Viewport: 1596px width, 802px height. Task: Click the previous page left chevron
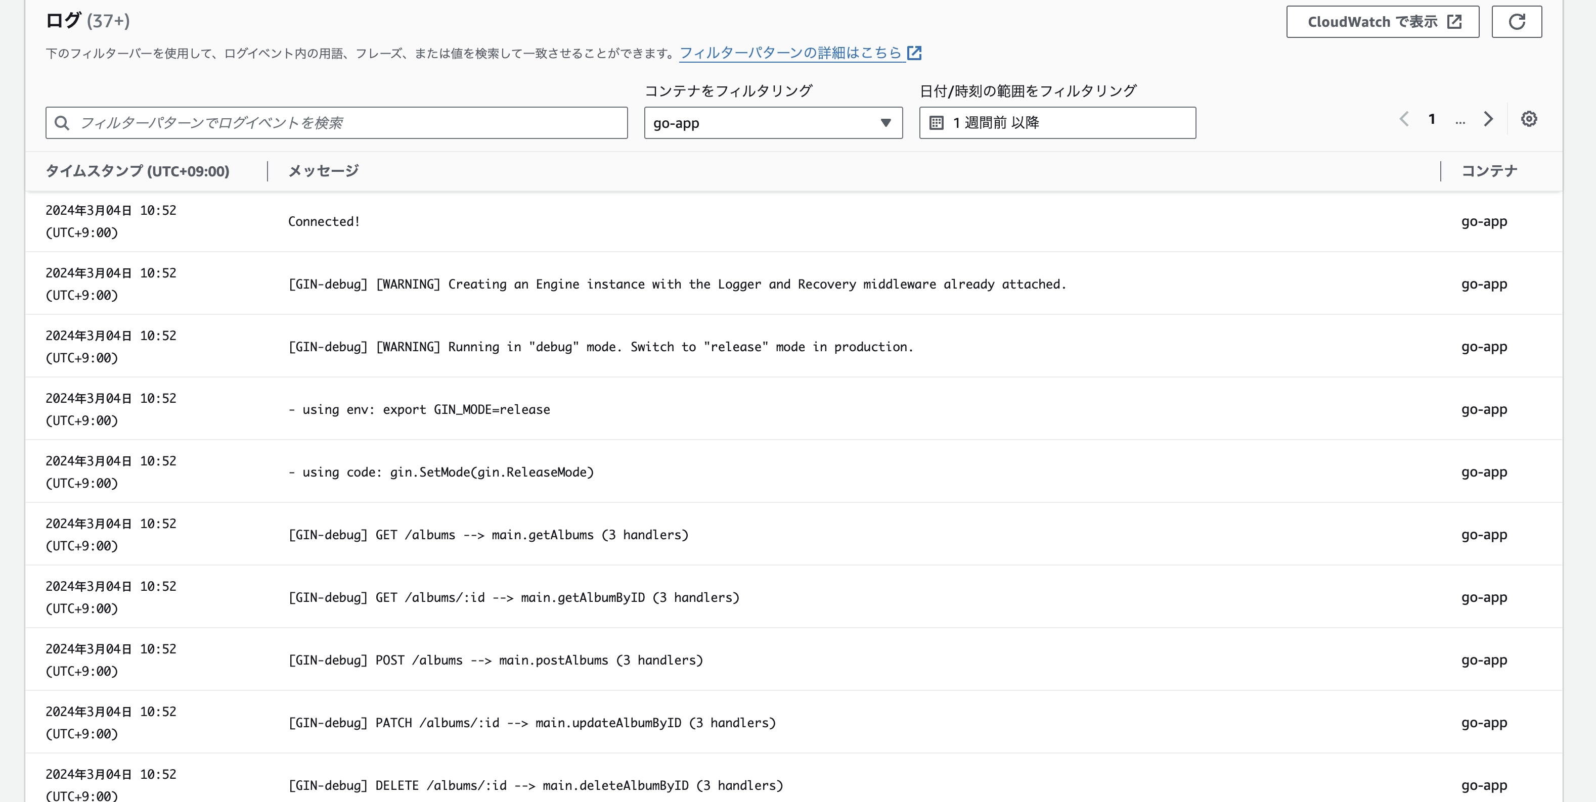click(x=1403, y=119)
